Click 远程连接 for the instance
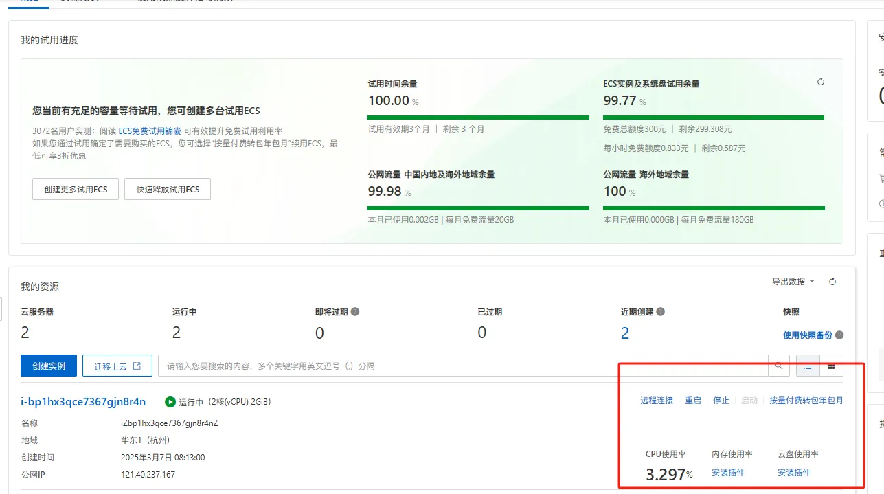884x494 pixels. [657, 401]
